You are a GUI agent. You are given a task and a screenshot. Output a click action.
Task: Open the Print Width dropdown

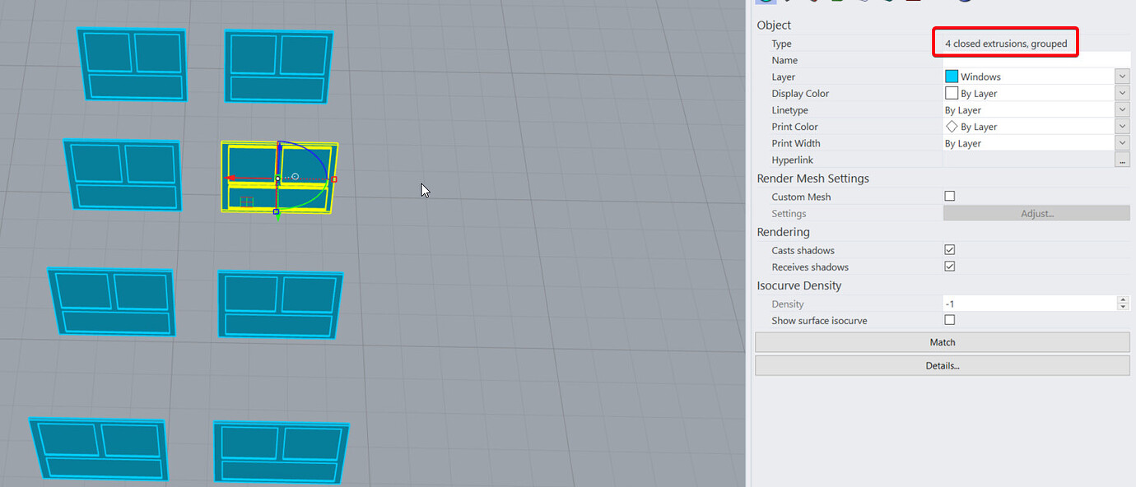click(x=1122, y=142)
